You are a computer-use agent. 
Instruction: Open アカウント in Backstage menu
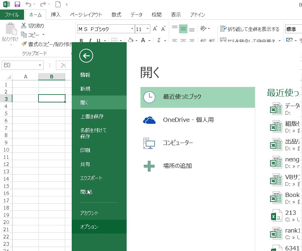click(x=99, y=213)
